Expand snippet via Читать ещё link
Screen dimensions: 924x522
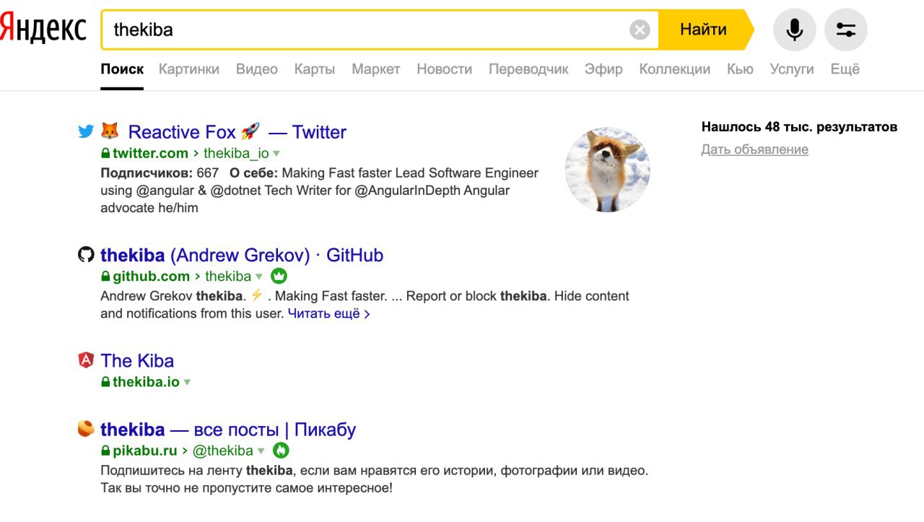328,313
